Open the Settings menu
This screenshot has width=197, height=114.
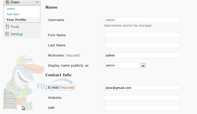point(17,34)
